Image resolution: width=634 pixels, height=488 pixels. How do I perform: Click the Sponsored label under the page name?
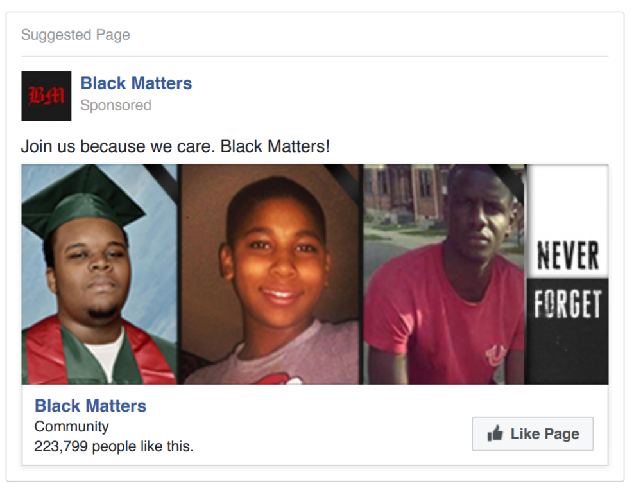click(116, 105)
